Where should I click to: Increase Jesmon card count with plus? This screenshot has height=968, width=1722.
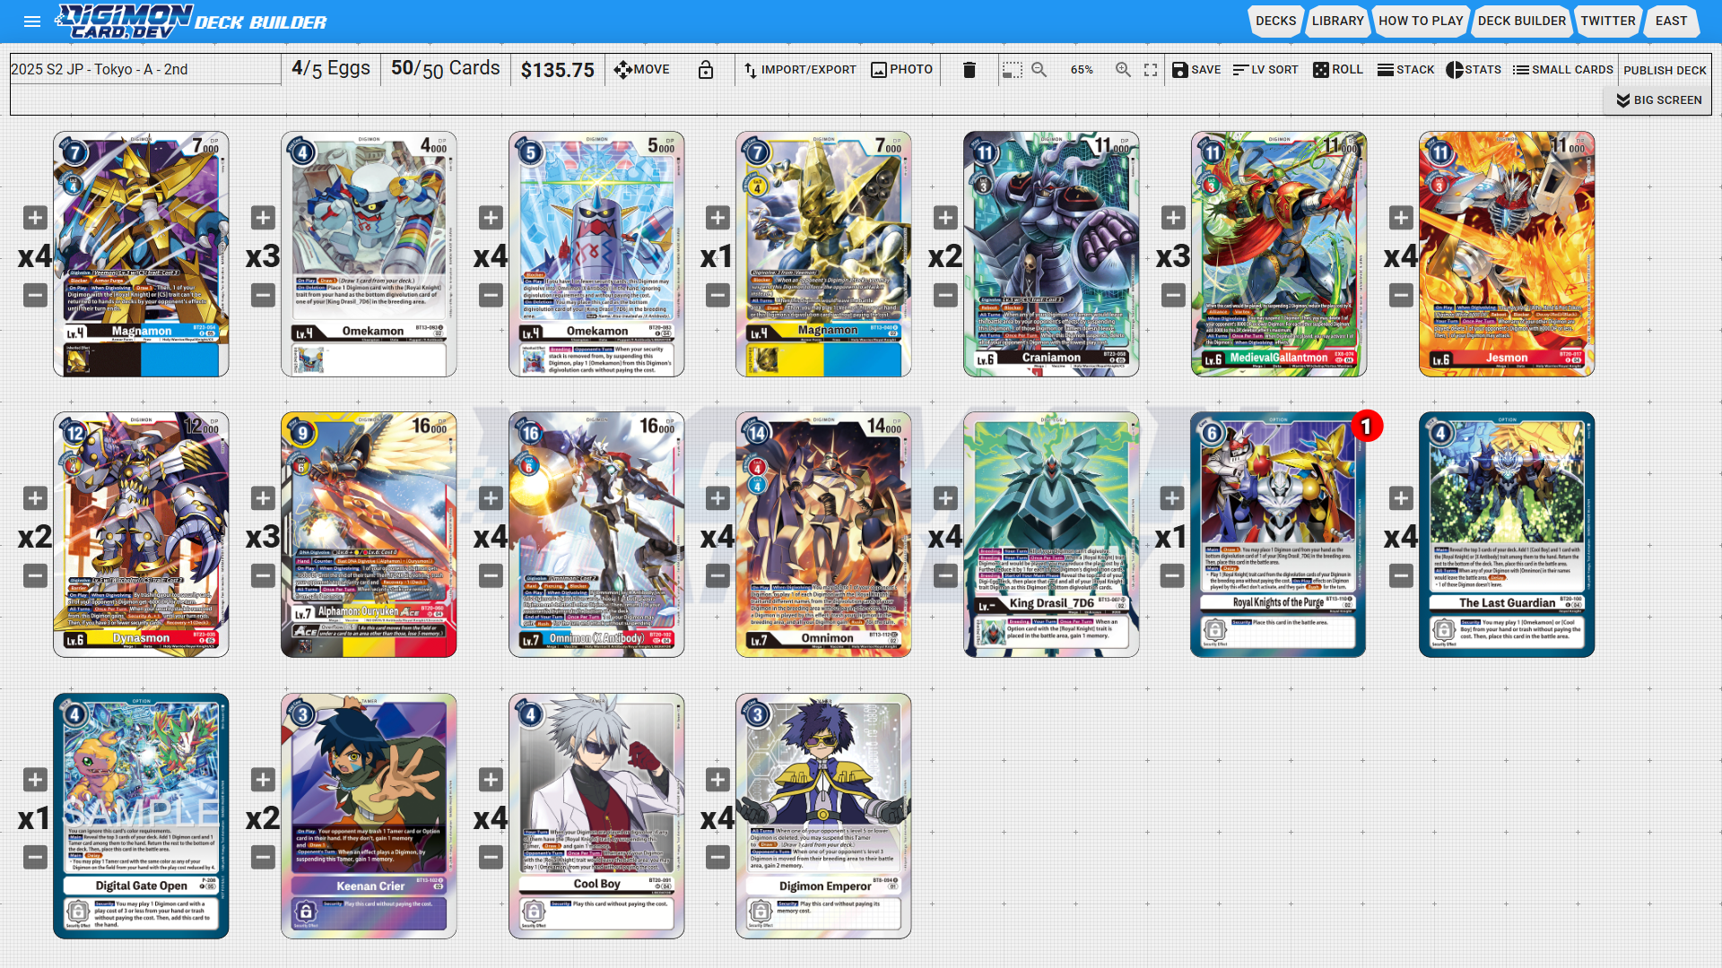(x=1401, y=218)
